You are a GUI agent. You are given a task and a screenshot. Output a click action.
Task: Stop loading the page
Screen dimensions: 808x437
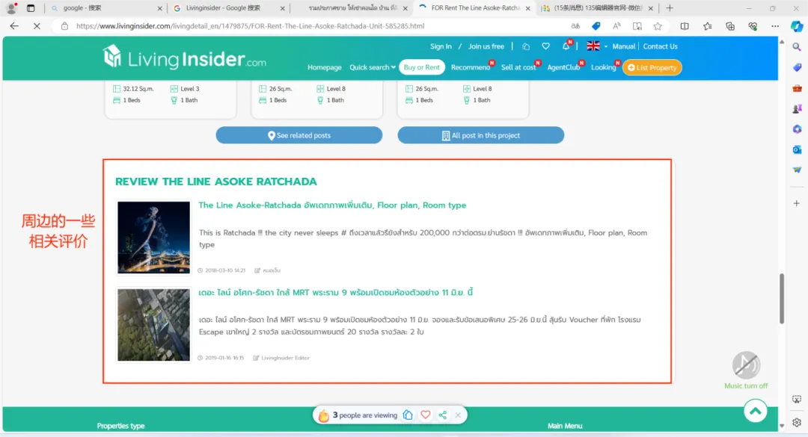[x=37, y=25]
